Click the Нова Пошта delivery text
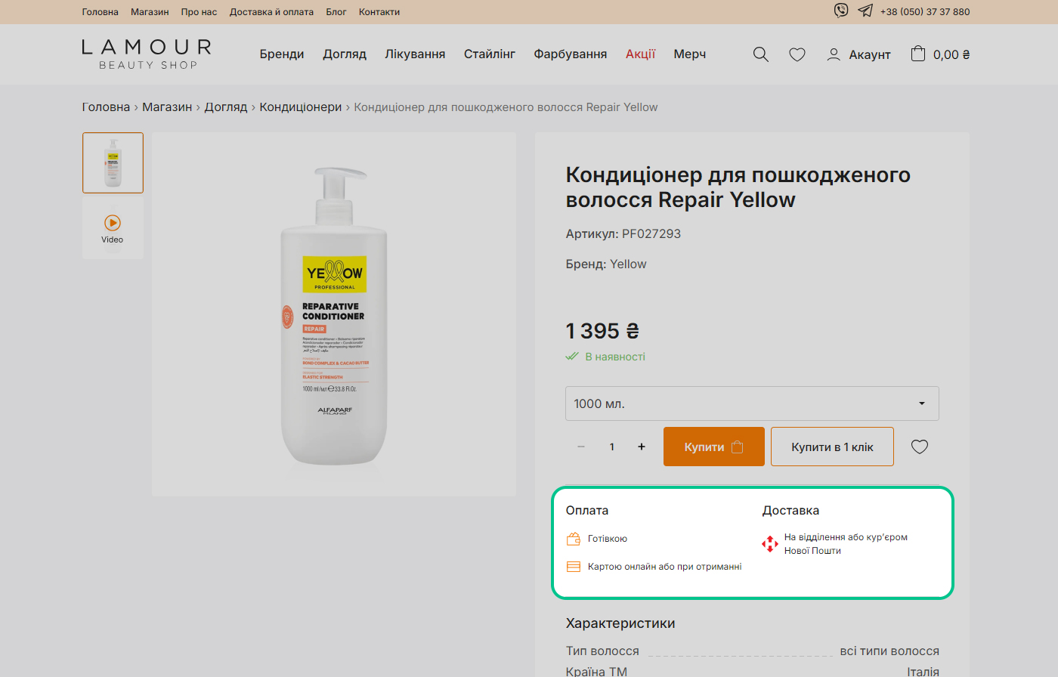 click(846, 544)
